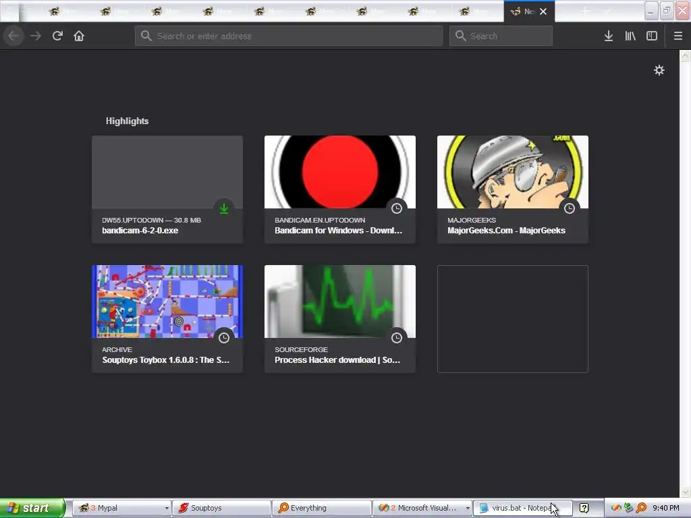The width and height of the screenshot is (691, 518).
Task: Click the ARCHIVE source label
Action: click(117, 349)
